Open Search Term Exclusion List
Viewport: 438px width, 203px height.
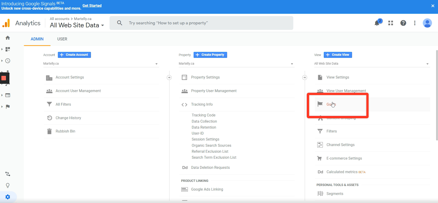click(214, 157)
